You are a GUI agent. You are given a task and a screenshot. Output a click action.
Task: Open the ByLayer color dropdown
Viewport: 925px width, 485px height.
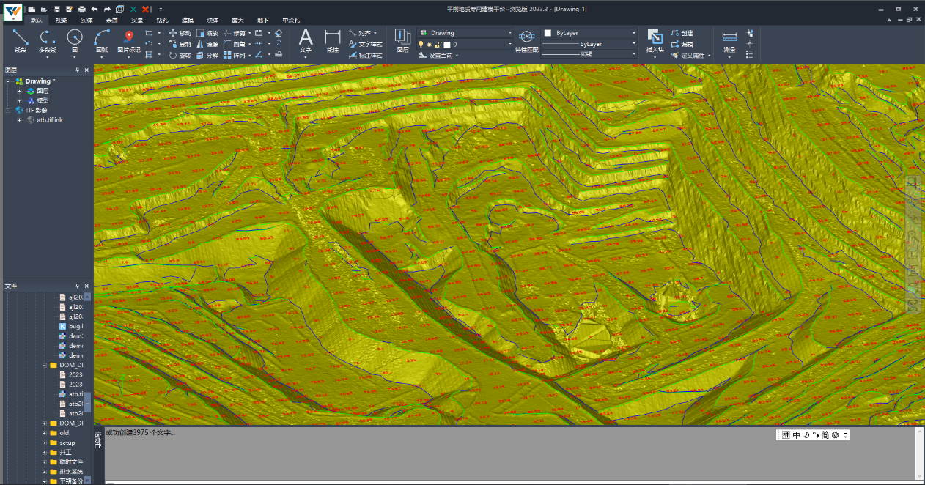(x=634, y=33)
